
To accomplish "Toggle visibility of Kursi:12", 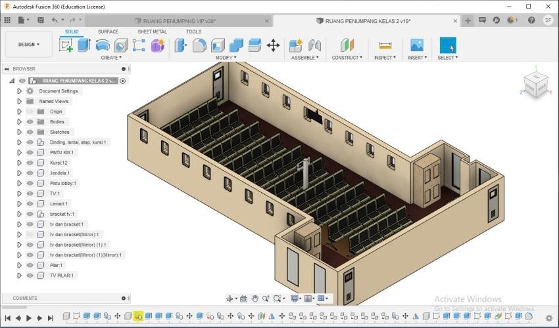I will (30, 163).
